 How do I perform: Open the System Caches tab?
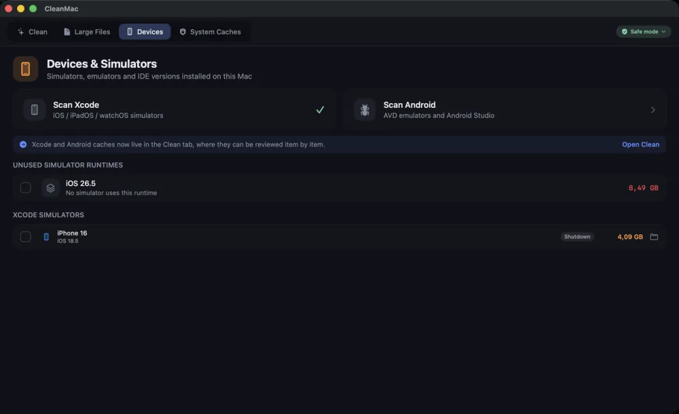(210, 32)
